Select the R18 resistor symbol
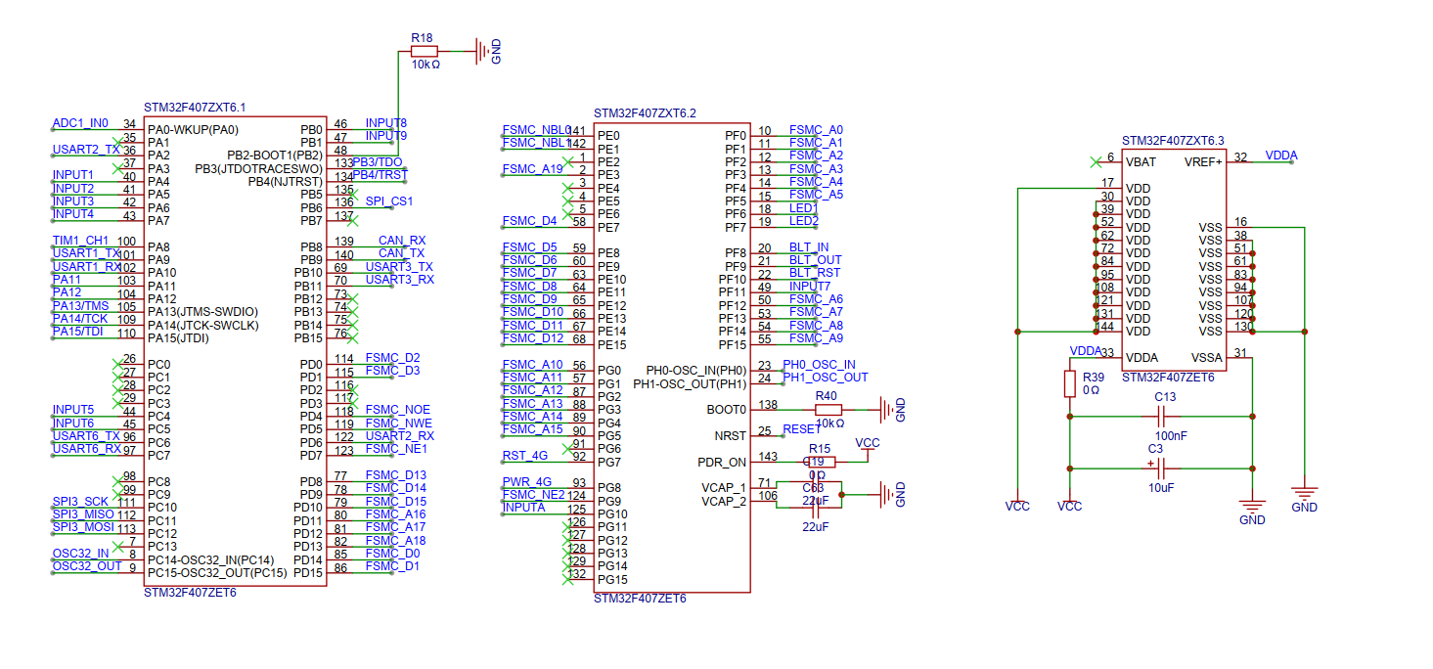1433x669 pixels. point(424,51)
